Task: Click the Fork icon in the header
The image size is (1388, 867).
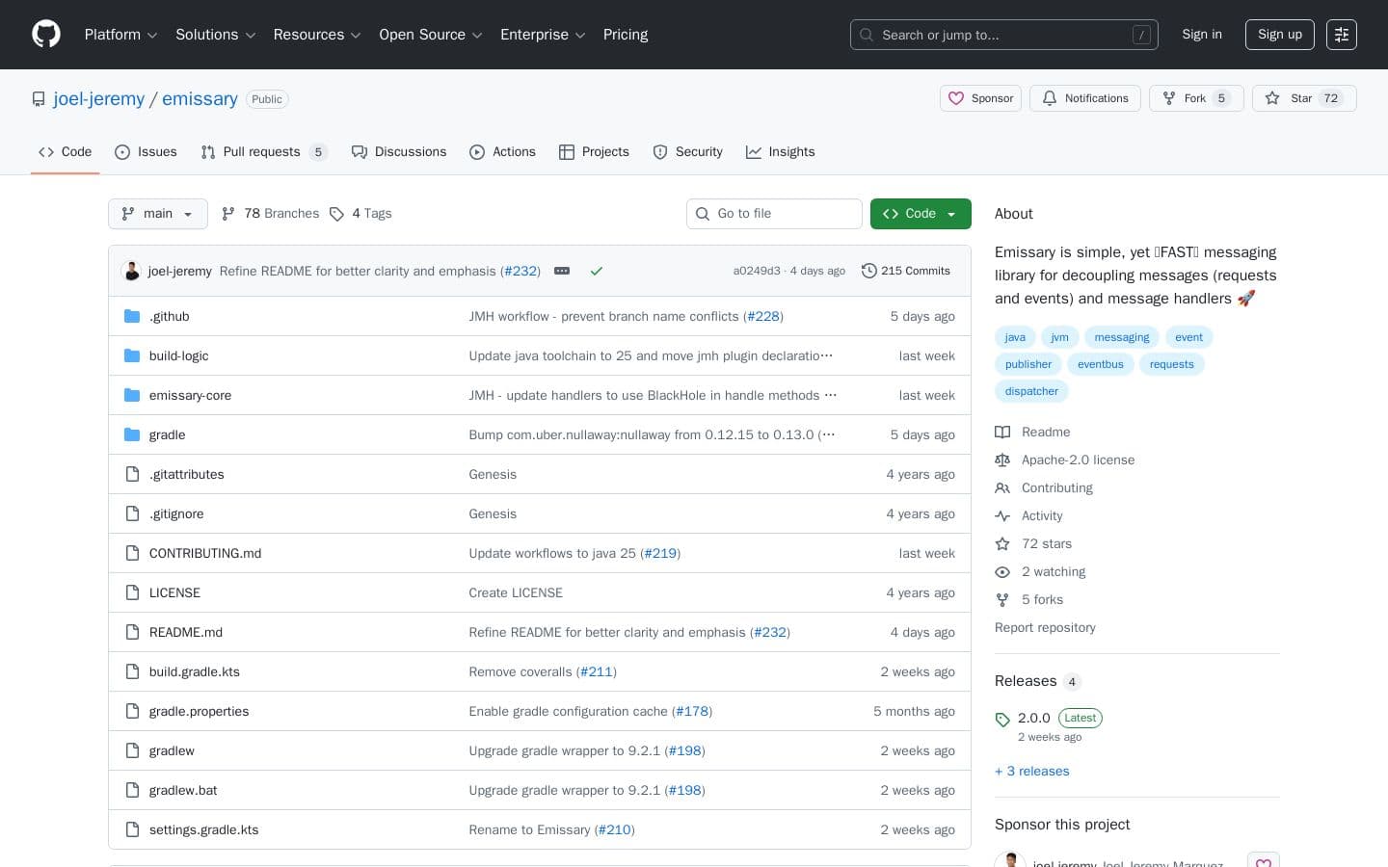Action: point(1170,98)
